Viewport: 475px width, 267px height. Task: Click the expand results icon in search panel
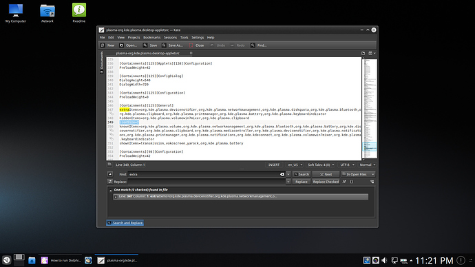click(372, 182)
